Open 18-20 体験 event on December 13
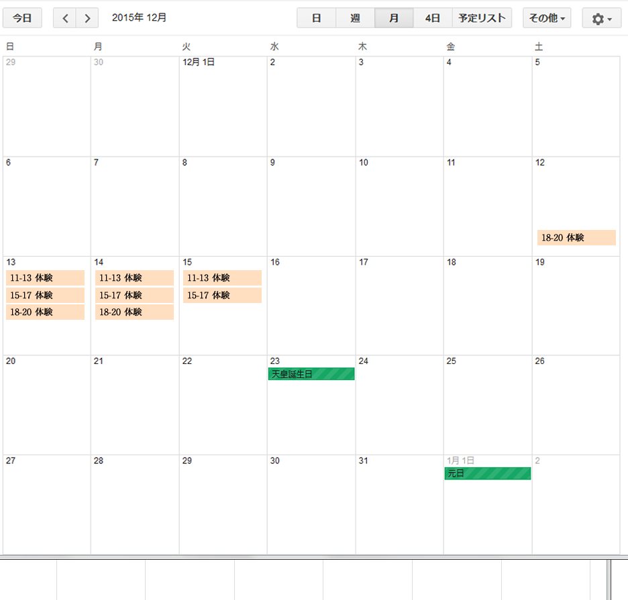The height and width of the screenshot is (600, 628). [x=45, y=312]
